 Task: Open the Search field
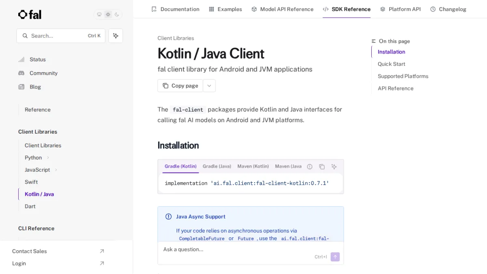coord(61,36)
